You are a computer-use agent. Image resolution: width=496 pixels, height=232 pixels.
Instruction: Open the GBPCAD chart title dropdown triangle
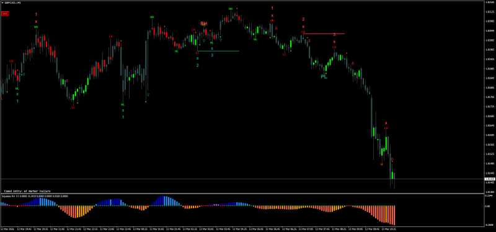point(2,2)
